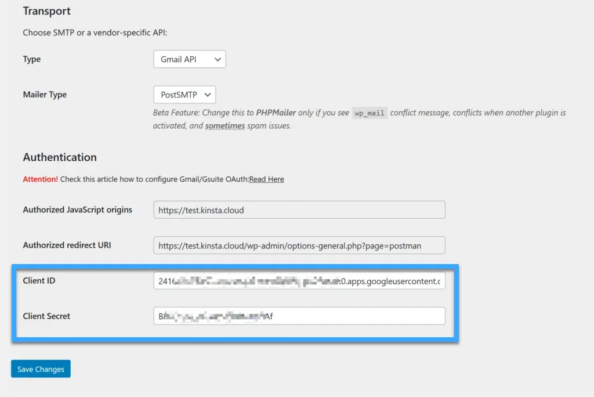Click the Client Secret label
Screen dimensions: 594x397
(x=46, y=316)
